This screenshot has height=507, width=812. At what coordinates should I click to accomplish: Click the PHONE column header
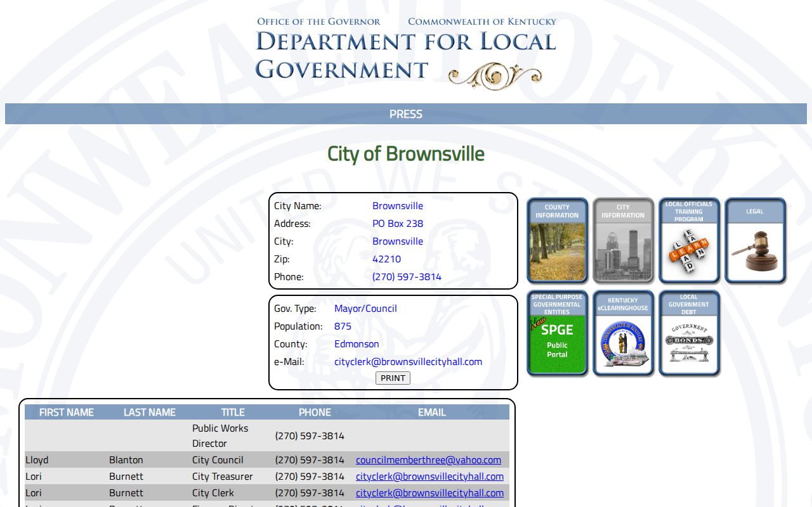[x=315, y=412]
